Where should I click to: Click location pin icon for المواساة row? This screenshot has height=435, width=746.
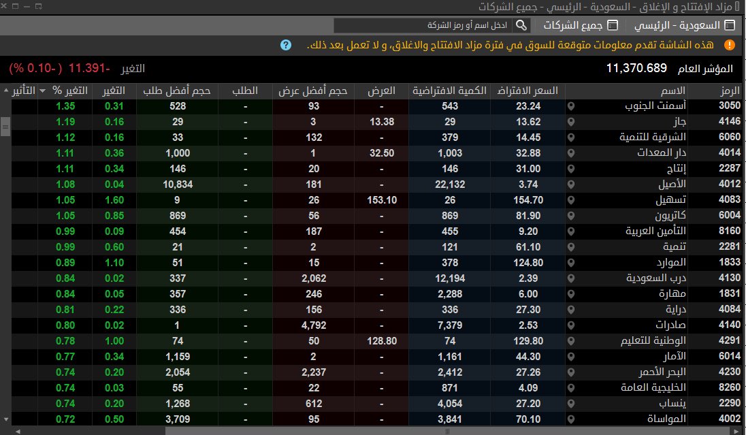[571, 419]
